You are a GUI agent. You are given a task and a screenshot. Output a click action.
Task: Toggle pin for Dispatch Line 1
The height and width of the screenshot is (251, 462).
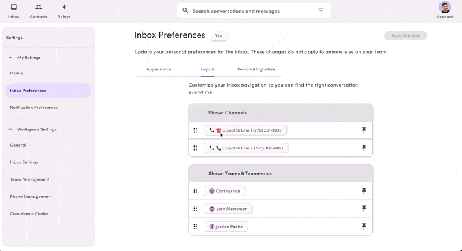point(364,130)
